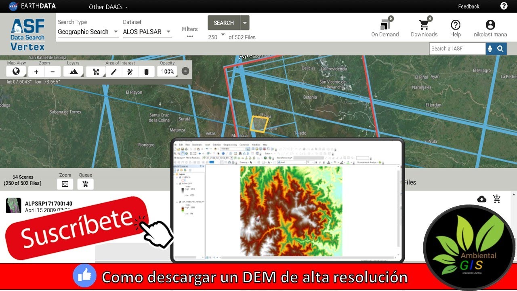The height and width of the screenshot is (291, 517).
Task: Click the Zoom to results icon
Action: [x=65, y=184]
